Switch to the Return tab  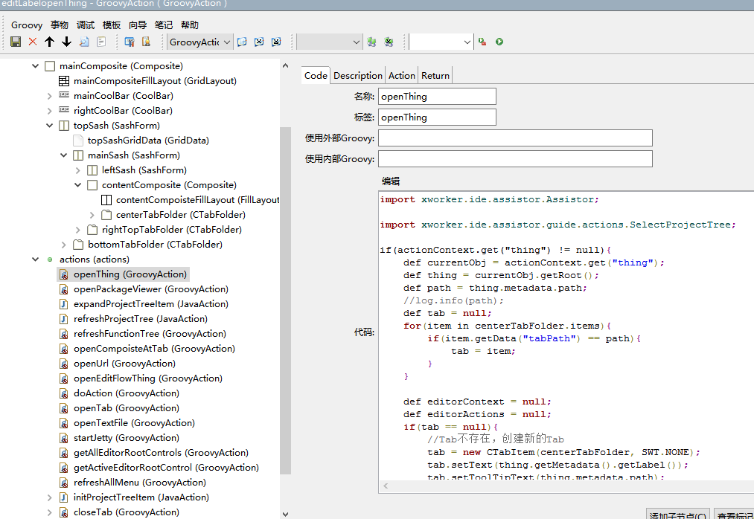435,75
